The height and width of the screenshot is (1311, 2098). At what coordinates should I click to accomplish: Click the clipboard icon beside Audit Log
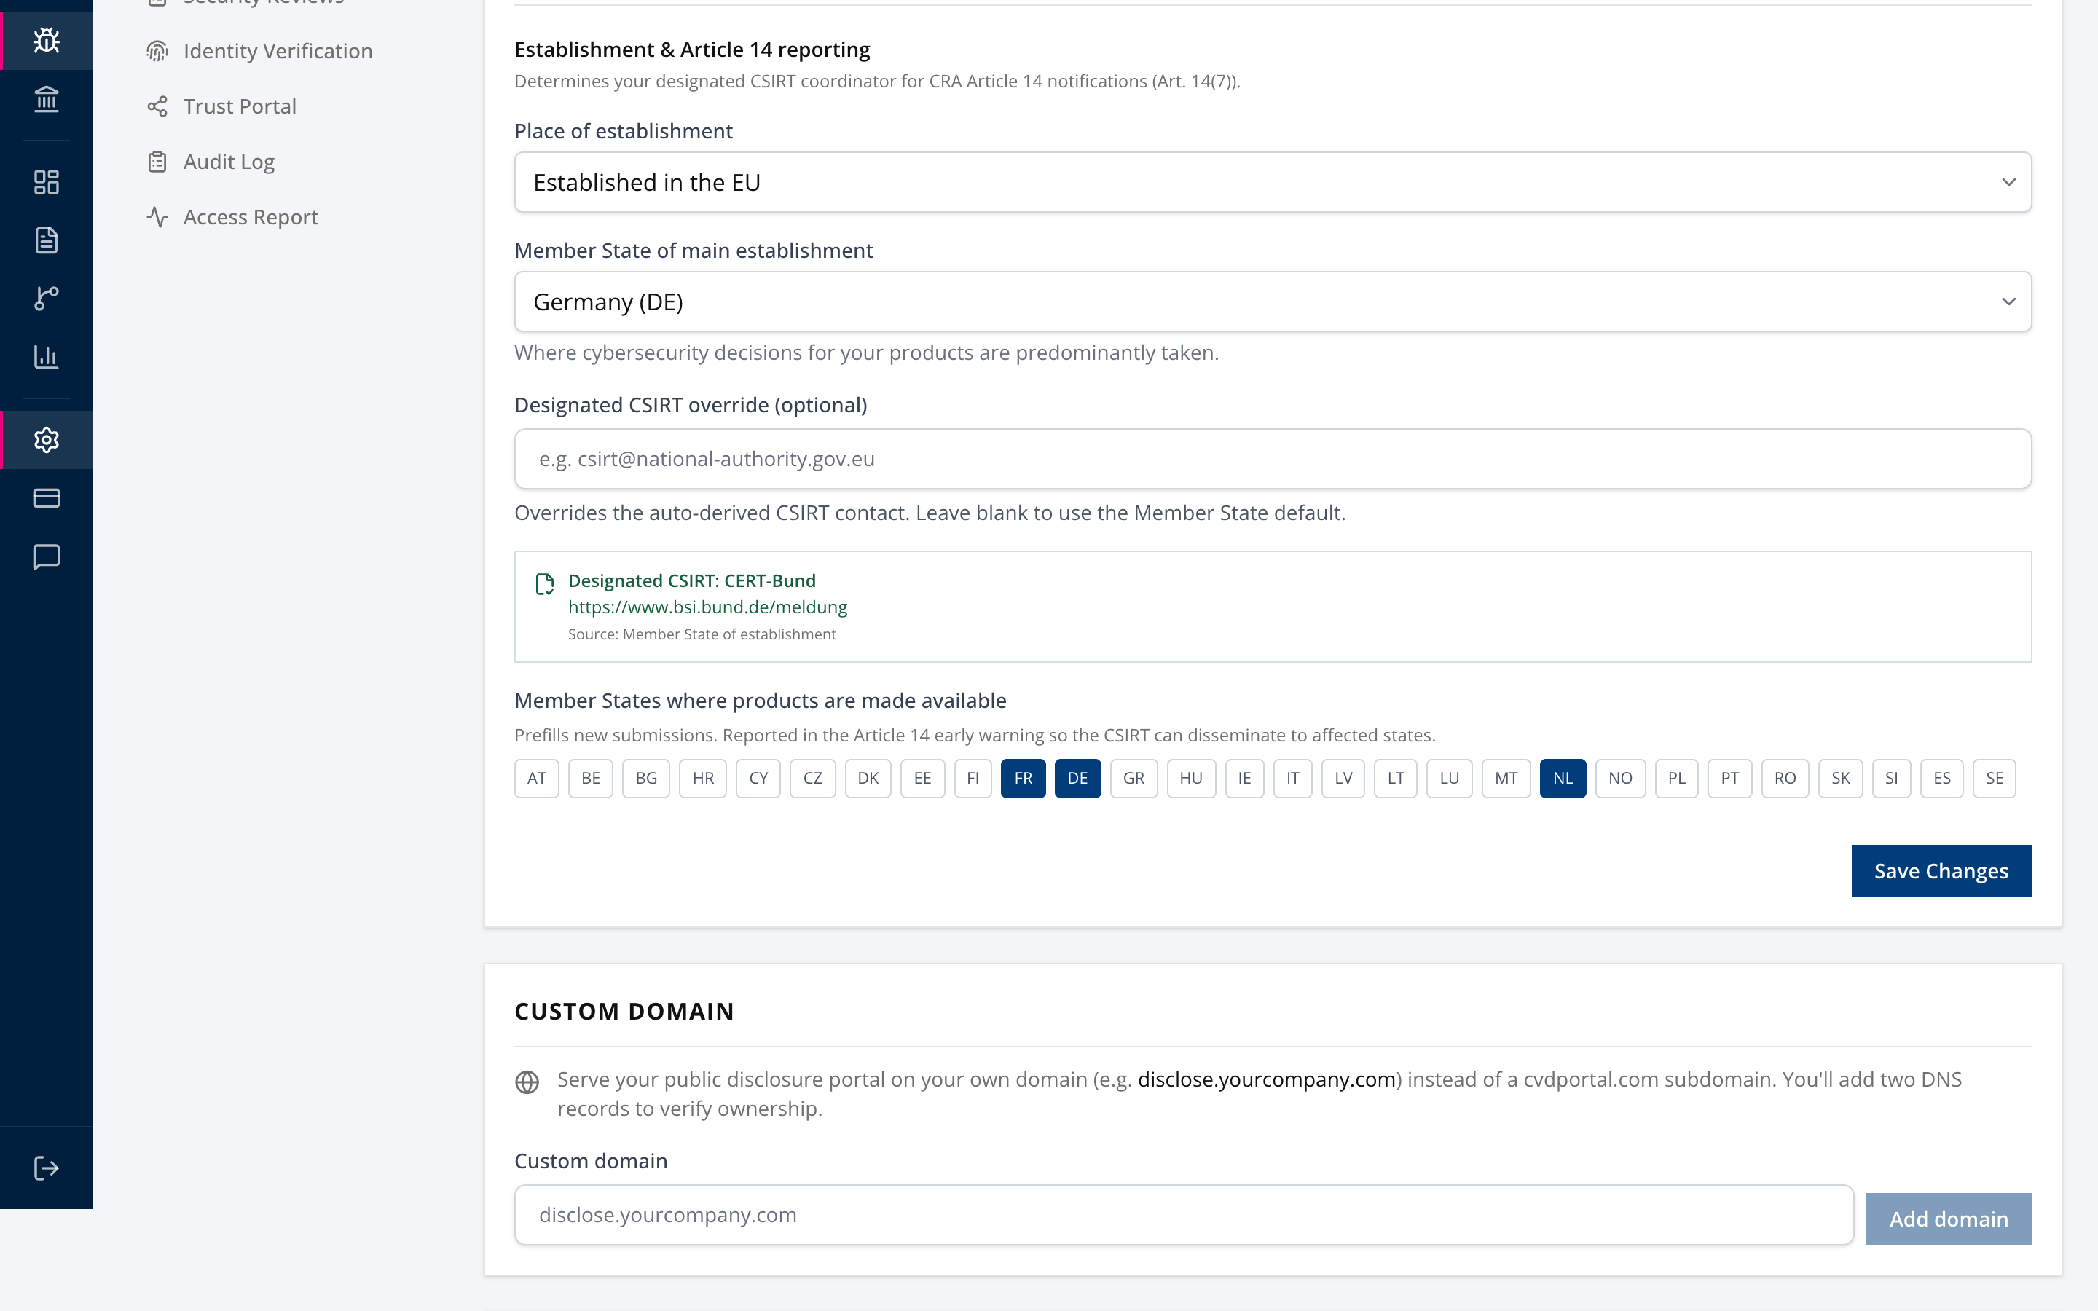click(157, 162)
